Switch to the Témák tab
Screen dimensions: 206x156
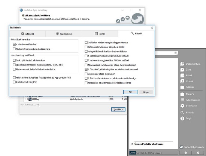(x=100, y=34)
